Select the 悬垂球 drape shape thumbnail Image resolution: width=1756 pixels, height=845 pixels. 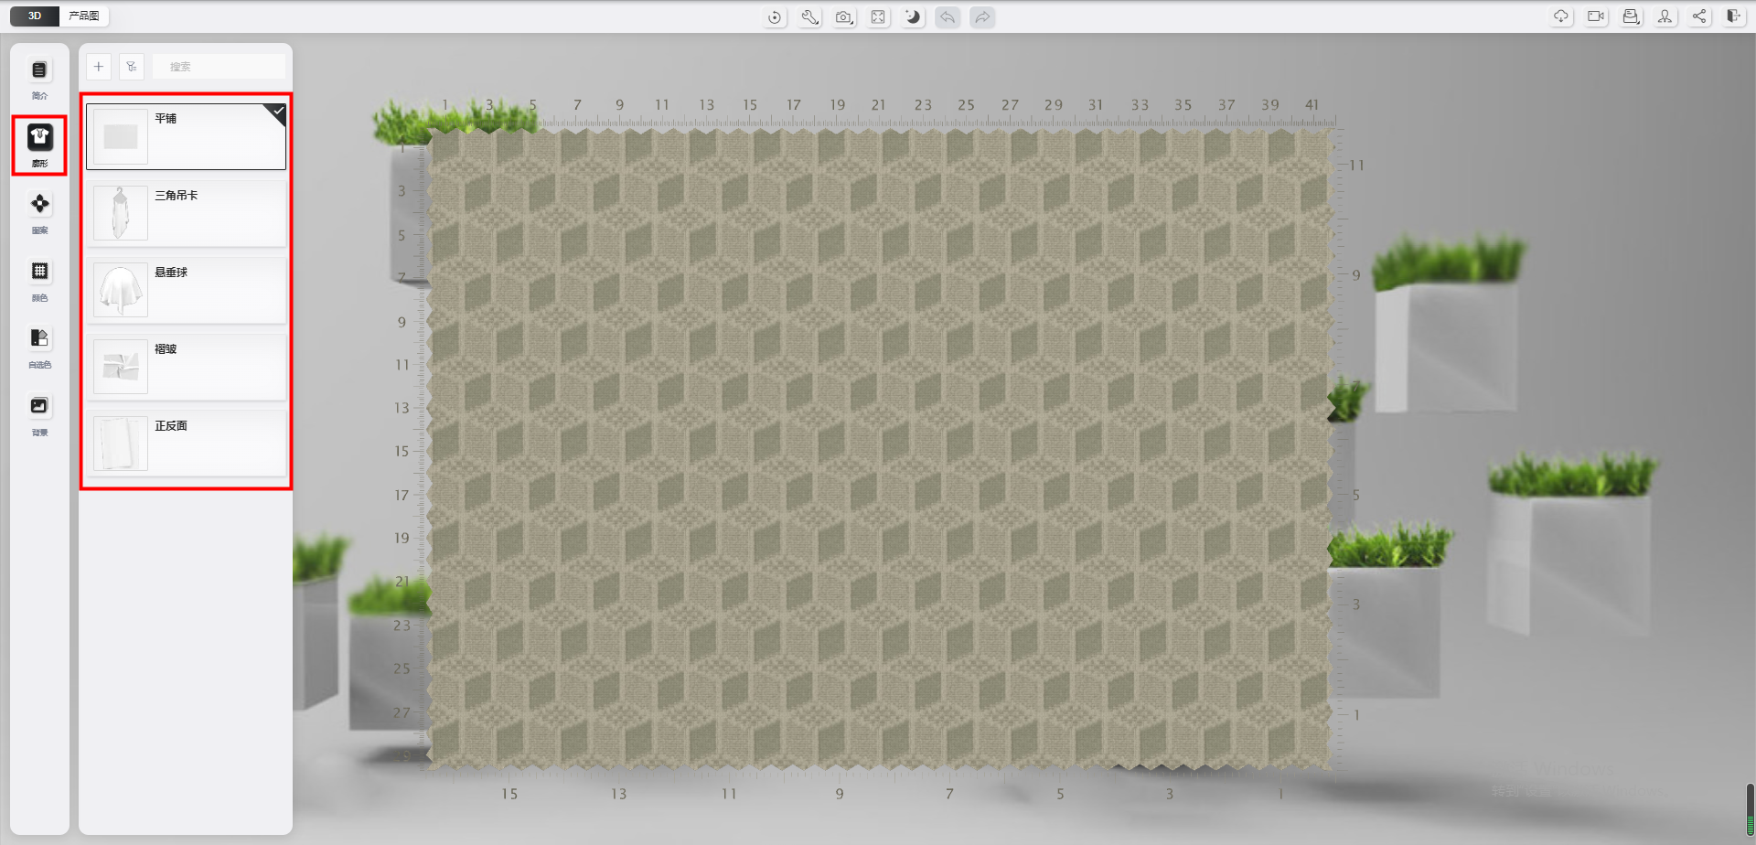(x=121, y=290)
